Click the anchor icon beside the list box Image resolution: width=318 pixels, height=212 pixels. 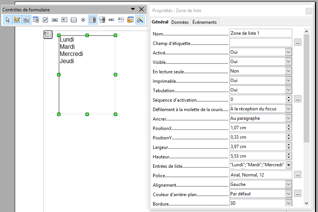coord(48,34)
